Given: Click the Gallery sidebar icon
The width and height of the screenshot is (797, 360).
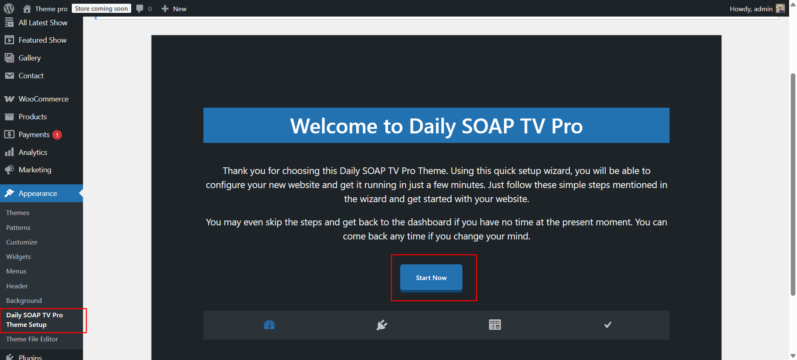Looking at the screenshot, I should click(9, 58).
